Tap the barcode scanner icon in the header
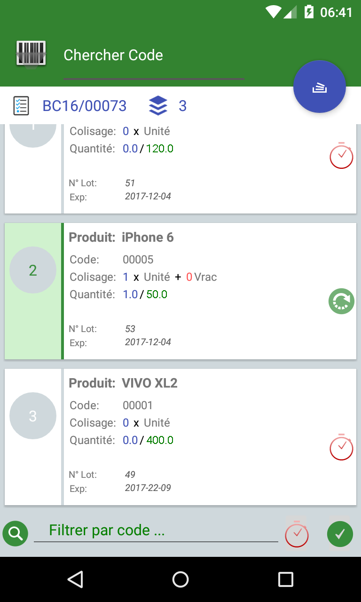361x602 pixels. pos(31,53)
